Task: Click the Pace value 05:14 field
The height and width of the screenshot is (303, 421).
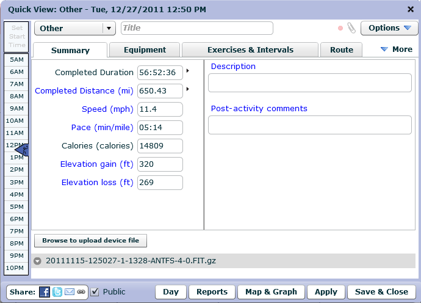Action: [x=160, y=128]
